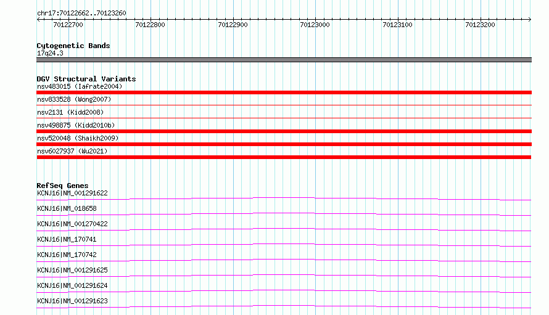Image resolution: width=549 pixels, height=315 pixels.
Task: Open transcript KCNJ16|NM_001291624
Action: coord(72,285)
